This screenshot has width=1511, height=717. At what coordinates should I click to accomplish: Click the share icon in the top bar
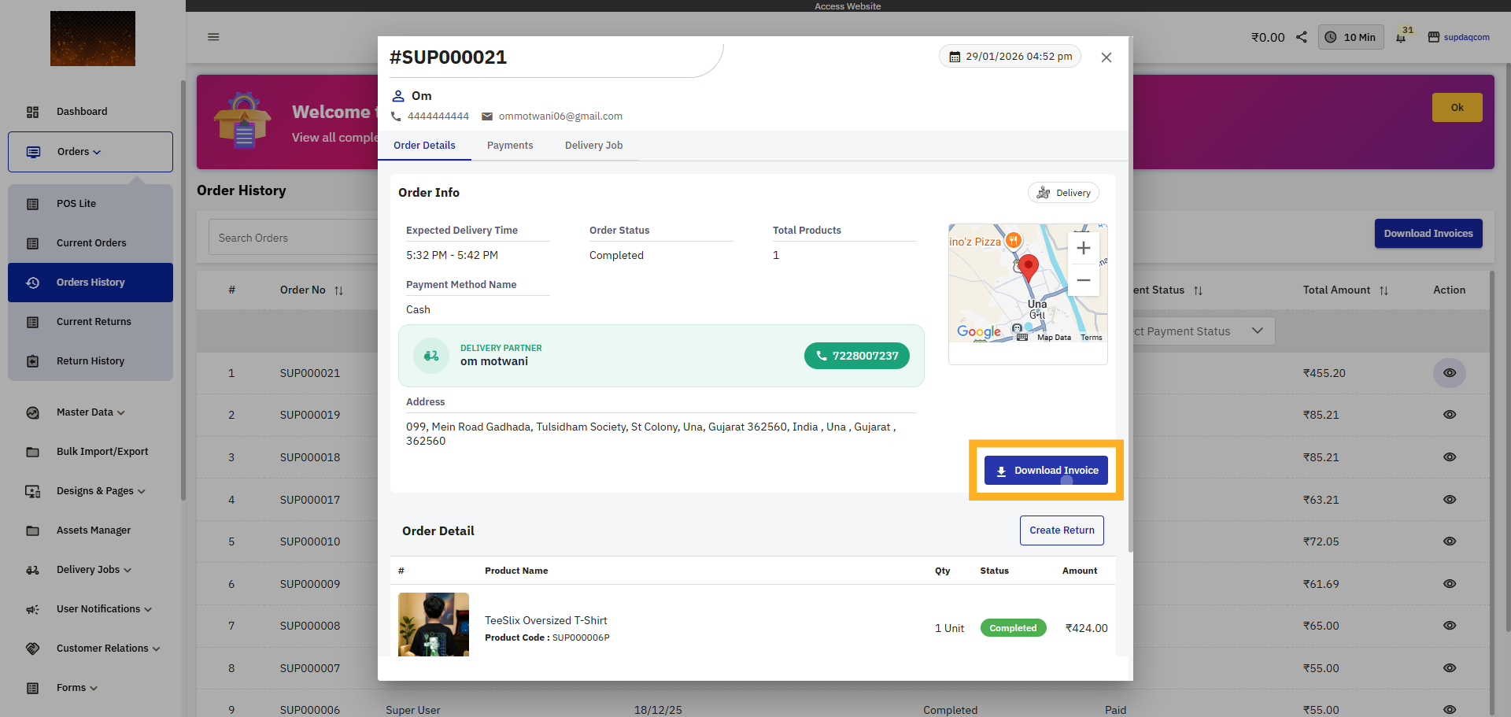[1301, 36]
